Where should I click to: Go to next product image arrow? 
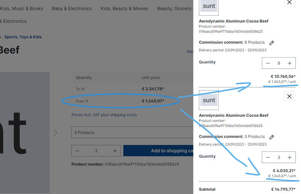tap(56, 133)
